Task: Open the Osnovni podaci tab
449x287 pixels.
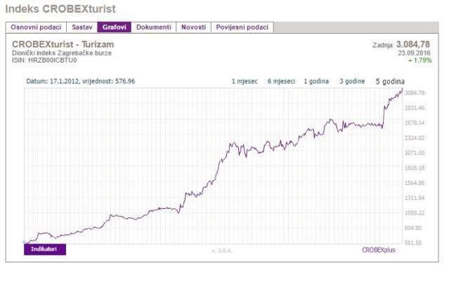Action: (x=36, y=27)
